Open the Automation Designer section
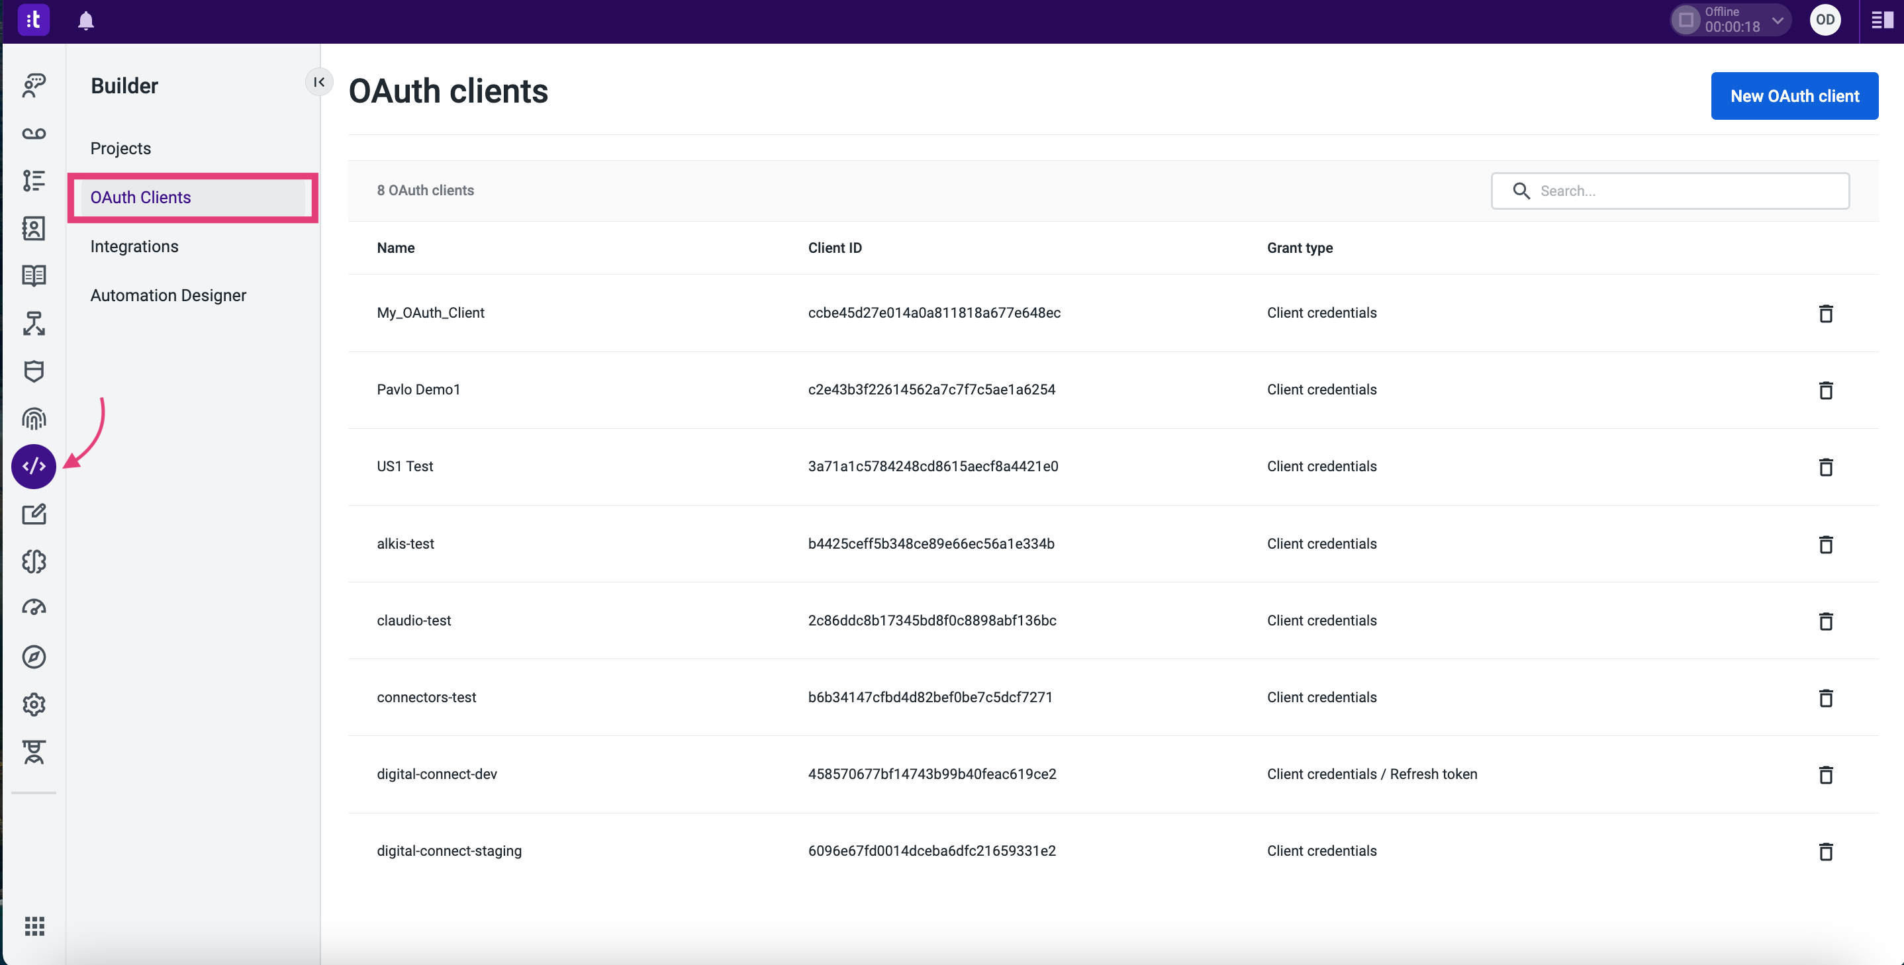This screenshot has width=1904, height=965. [x=169, y=295]
